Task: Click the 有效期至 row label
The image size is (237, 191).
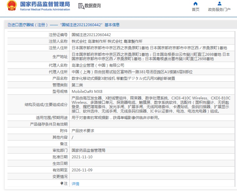Action: (60, 170)
